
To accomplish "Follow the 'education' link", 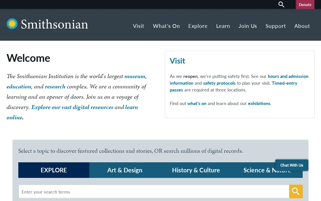I will 19,87.
